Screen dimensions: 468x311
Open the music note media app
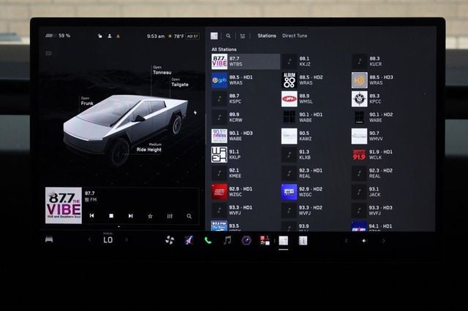227,240
